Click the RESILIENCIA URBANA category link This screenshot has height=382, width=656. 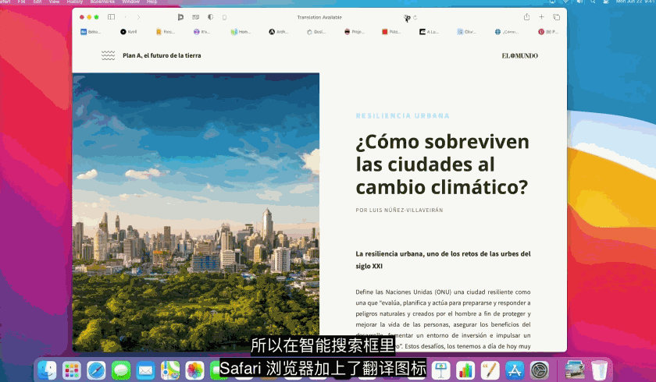(402, 115)
